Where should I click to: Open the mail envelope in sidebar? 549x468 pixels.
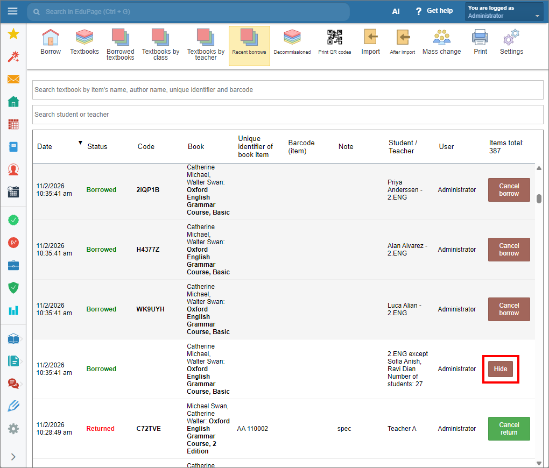coord(13,79)
